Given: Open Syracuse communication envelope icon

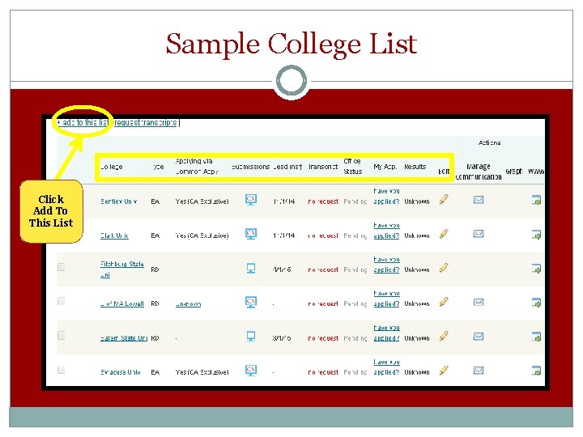Looking at the screenshot, I should 479,371.
